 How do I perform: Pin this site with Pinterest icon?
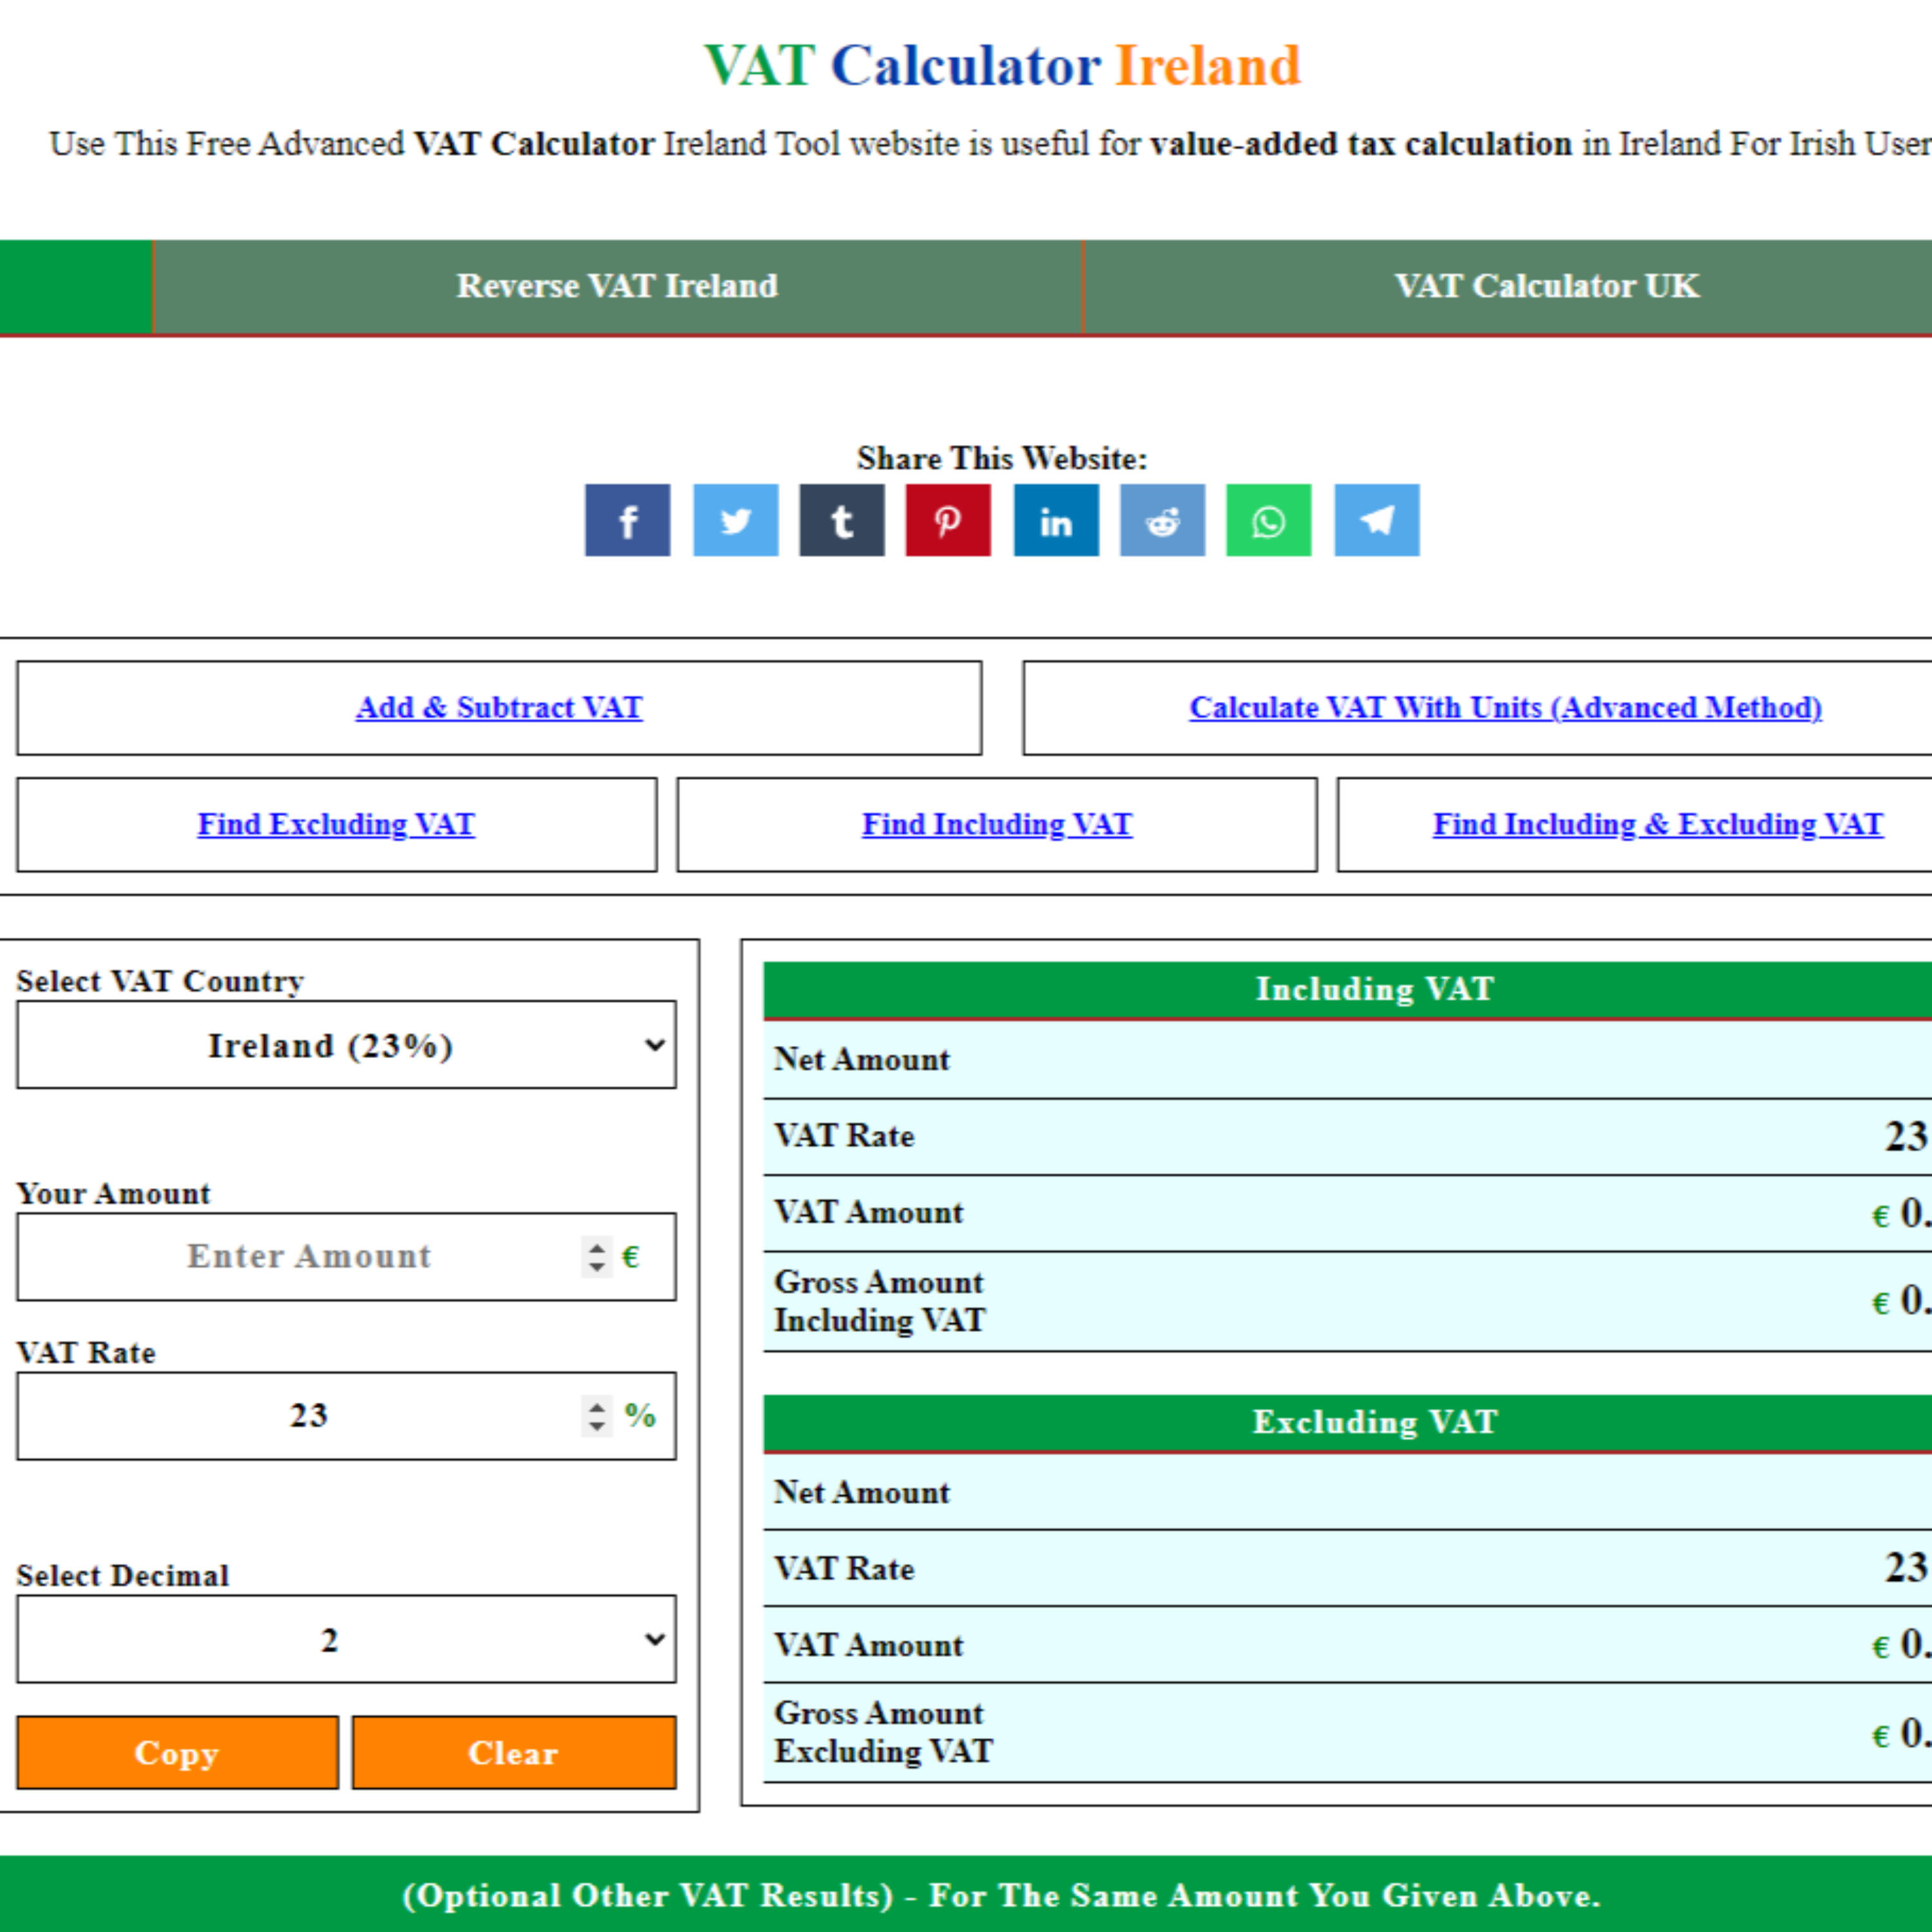(x=948, y=520)
